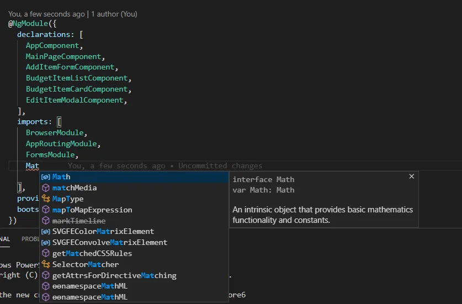This screenshot has width=462, height=304.
Task: Click the class icon beside MapType
Action: [46, 199]
